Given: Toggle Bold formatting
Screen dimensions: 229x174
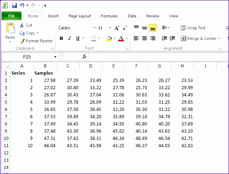Looking at the screenshot, I should 61,38.
